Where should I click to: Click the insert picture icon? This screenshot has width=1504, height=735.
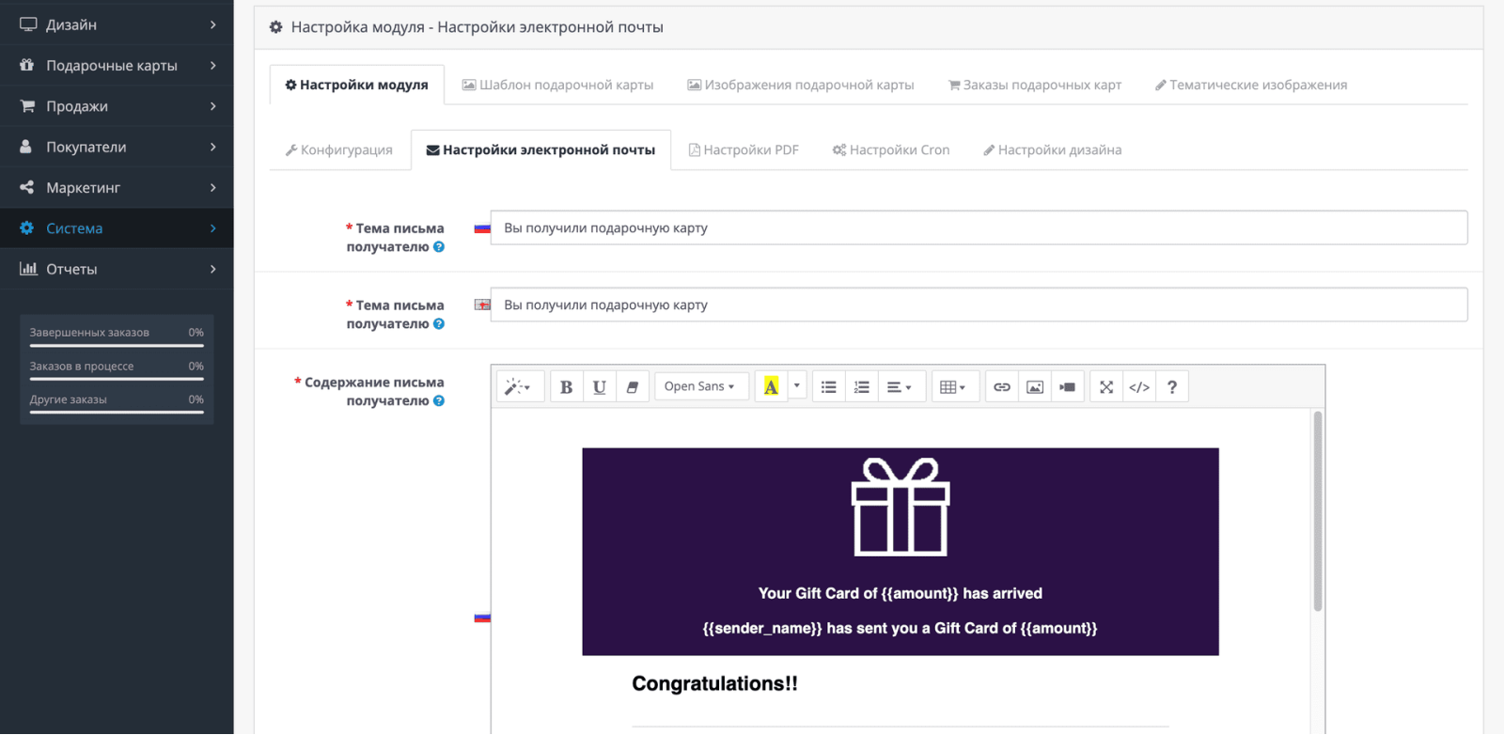tap(1035, 387)
